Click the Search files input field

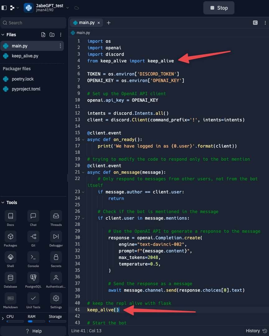coord(33,23)
